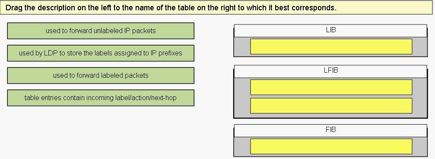435x159 pixels.
Task: Choose the green box about unlabeled packets
Action: [x=101, y=31]
